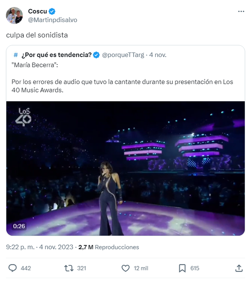Click the 0:26 video duration label
Image resolution: width=251 pixels, height=282 pixels.
[x=19, y=226]
